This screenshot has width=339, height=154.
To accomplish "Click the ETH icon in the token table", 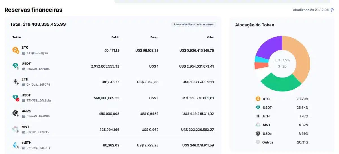I will 16,82.
